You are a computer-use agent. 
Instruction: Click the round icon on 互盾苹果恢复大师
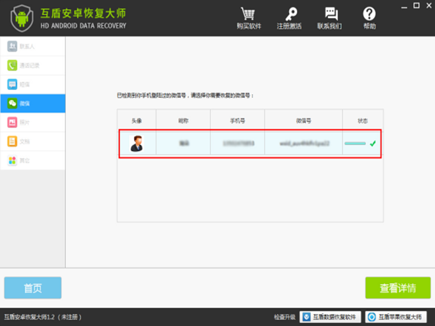click(x=372, y=317)
